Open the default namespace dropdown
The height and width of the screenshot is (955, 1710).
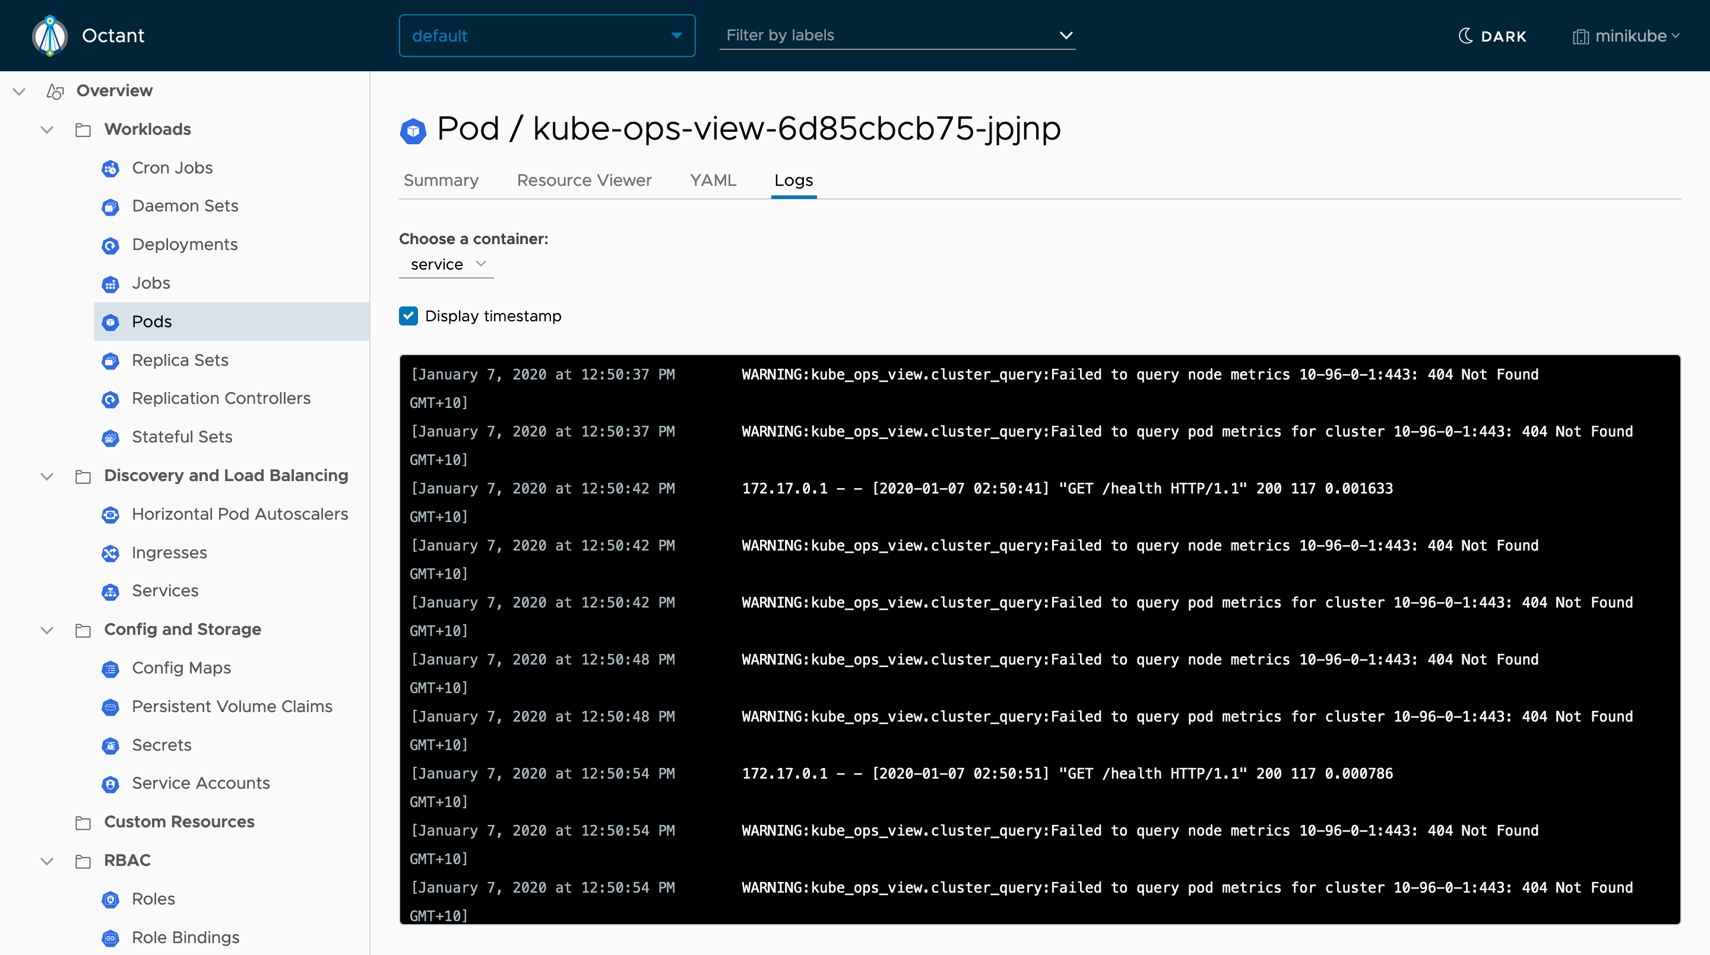tap(546, 36)
